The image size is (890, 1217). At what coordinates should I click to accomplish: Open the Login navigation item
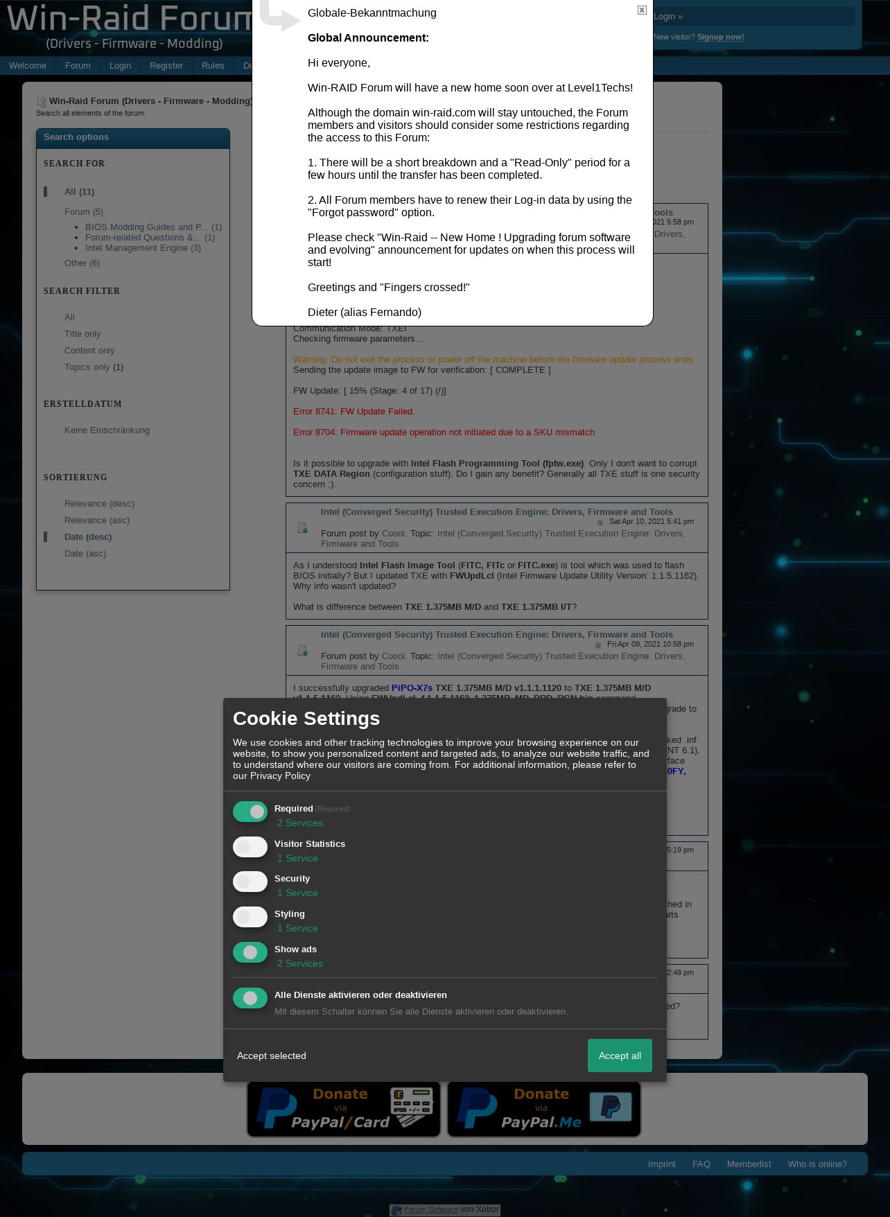click(120, 65)
